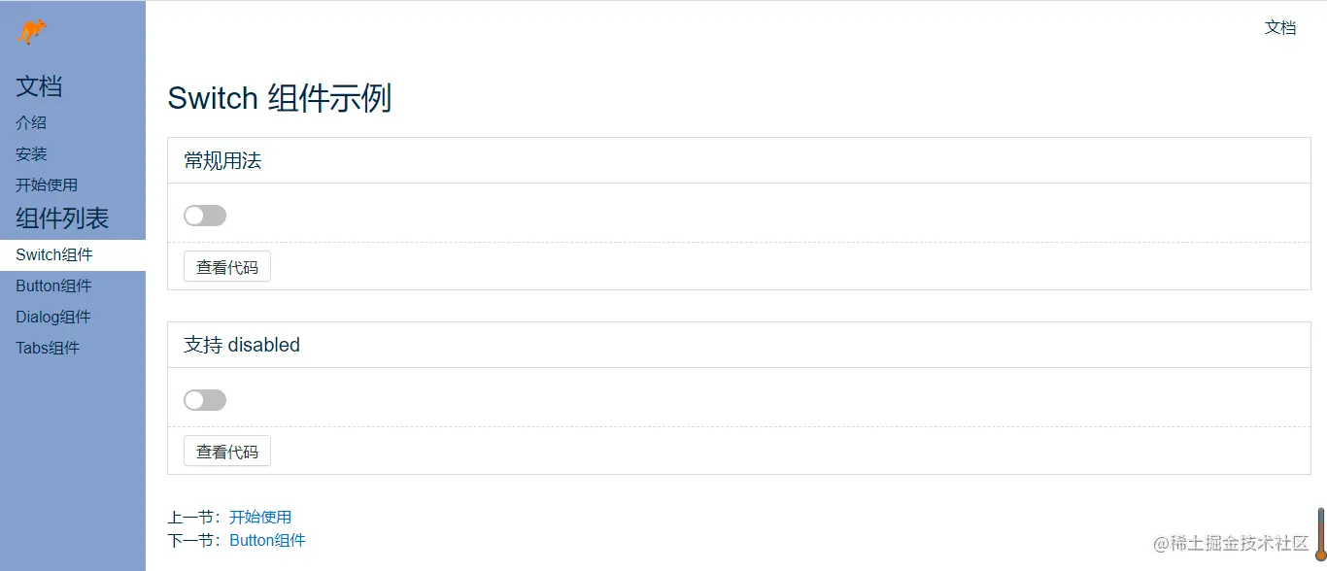Select Switch组件 in the sidebar

click(x=54, y=255)
